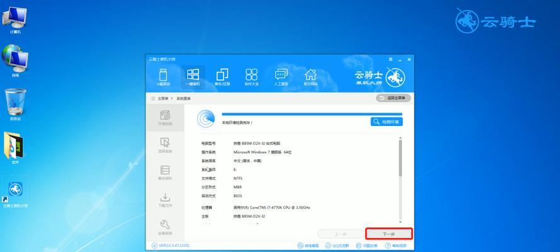Image resolution: width=560 pixels, height=252 pixels.
Task: Click 主菜单 in the breadcrumb
Action: click(x=163, y=98)
